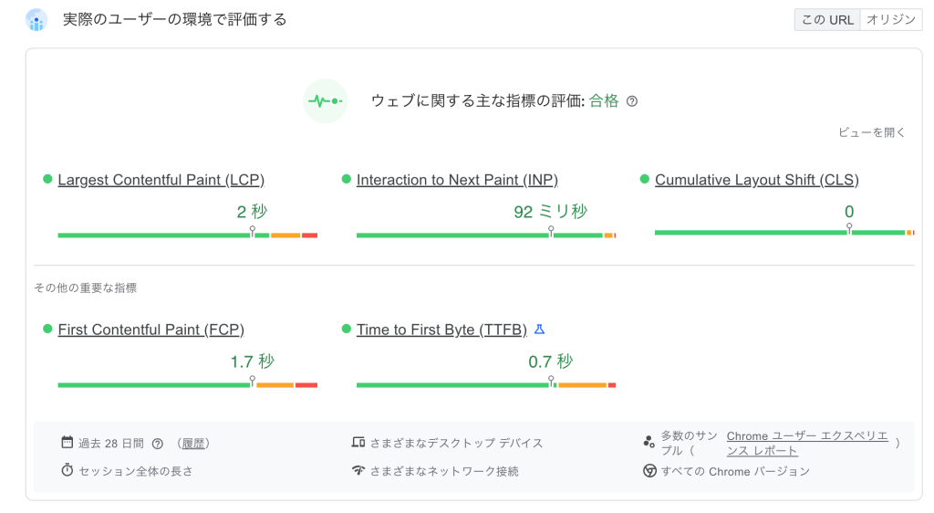Click the calendar icon for 過去 28 日間
The width and height of the screenshot is (934, 513).
pos(67,442)
